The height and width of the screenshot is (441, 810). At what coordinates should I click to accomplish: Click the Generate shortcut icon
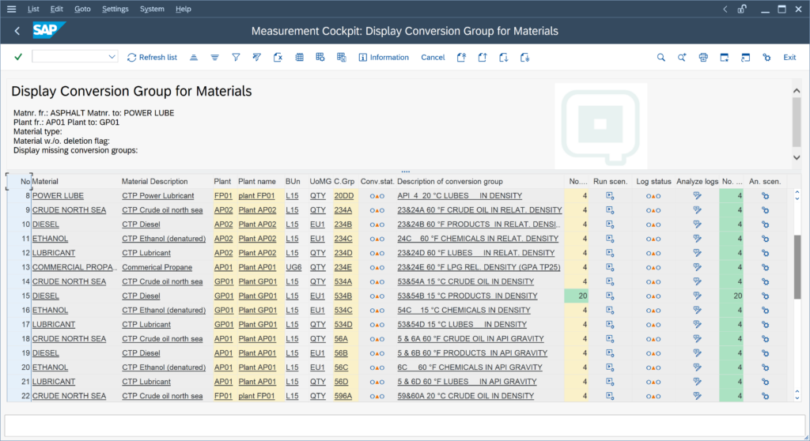(x=745, y=58)
